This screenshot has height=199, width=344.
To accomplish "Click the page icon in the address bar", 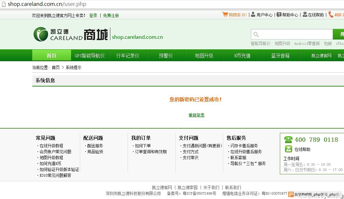I will (4, 4).
